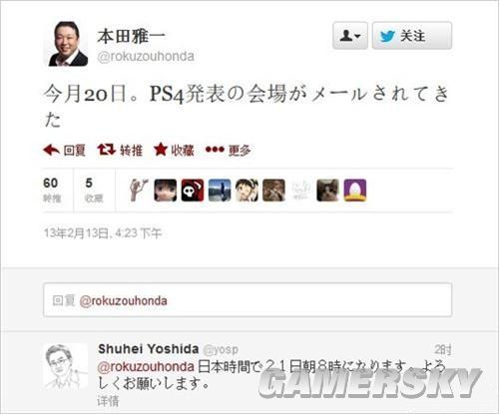
Task: View the 60 转推 retweet count
Action: (52, 191)
